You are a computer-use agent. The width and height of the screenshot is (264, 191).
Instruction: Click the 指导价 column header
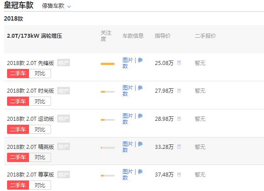[163, 36]
